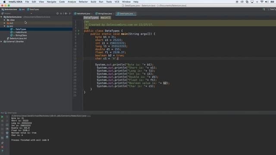Image resolution: width=276 pixels, height=155 pixels.
Task: Select HelloWorld class in project tree
Action: coord(21,32)
